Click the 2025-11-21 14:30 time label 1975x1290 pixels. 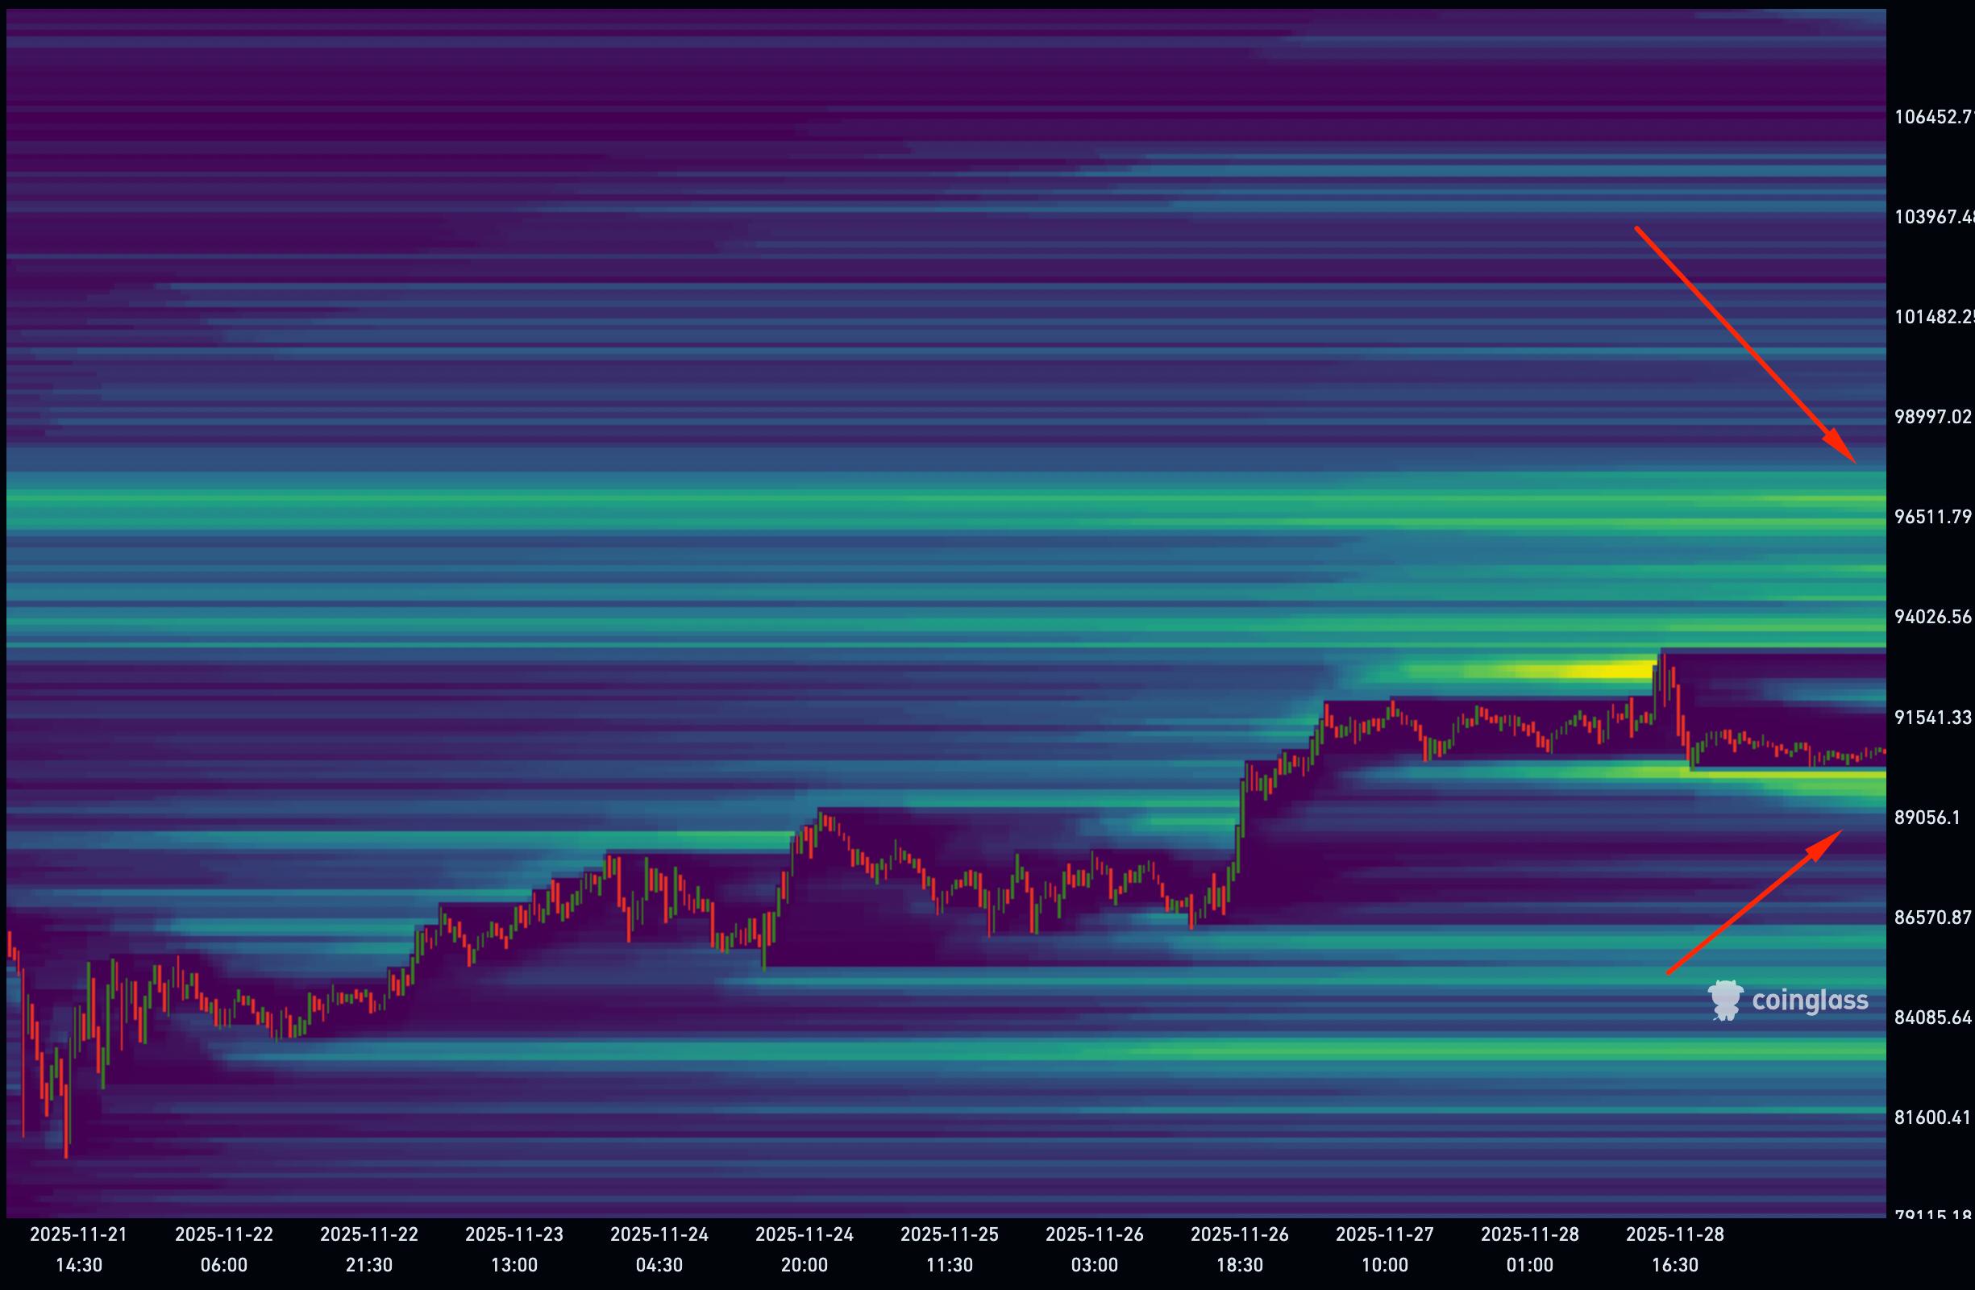coord(79,1250)
